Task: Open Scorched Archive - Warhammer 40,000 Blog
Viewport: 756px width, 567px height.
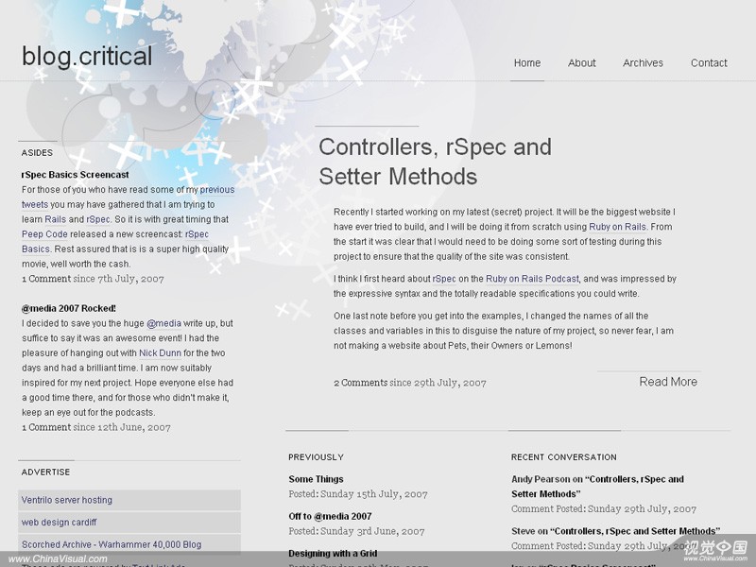Action: pos(129,544)
